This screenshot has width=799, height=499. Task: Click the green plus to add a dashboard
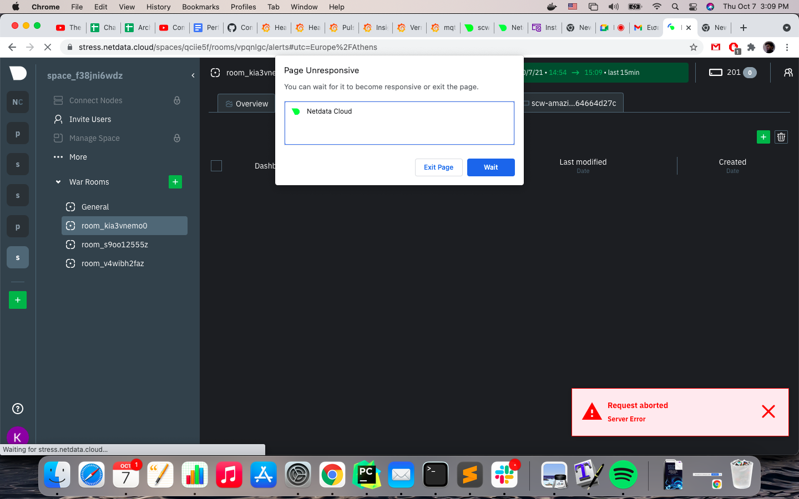pyautogui.click(x=763, y=137)
